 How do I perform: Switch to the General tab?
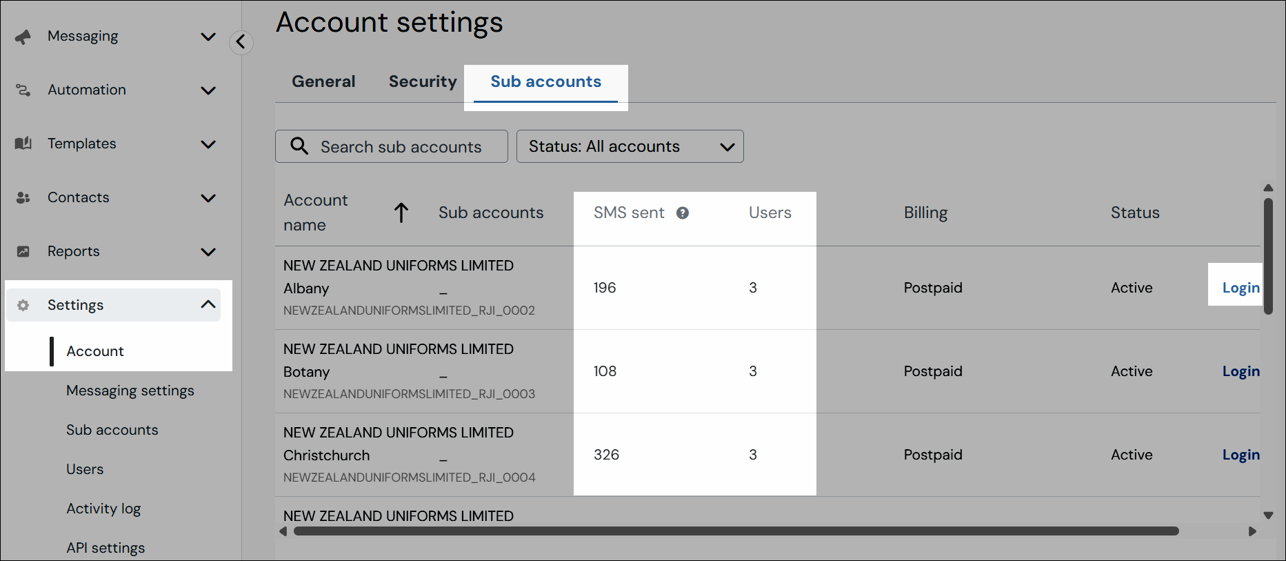(x=323, y=81)
